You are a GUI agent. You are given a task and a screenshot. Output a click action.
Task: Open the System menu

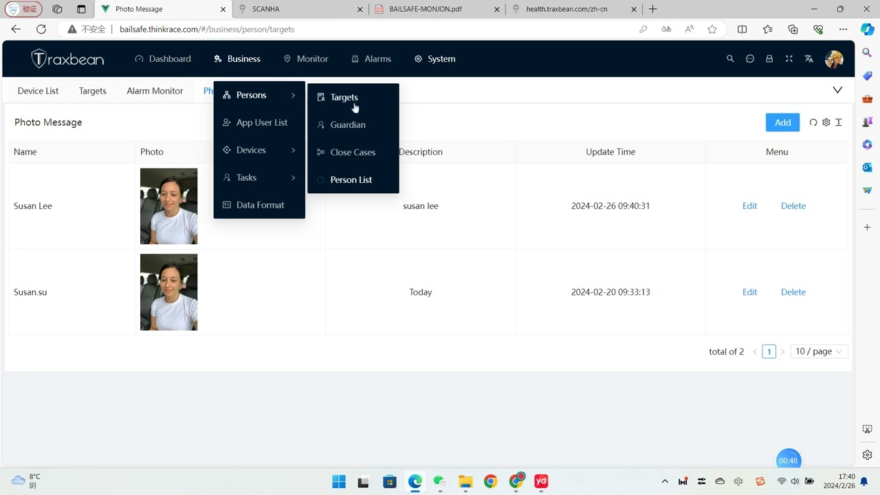pyautogui.click(x=434, y=59)
